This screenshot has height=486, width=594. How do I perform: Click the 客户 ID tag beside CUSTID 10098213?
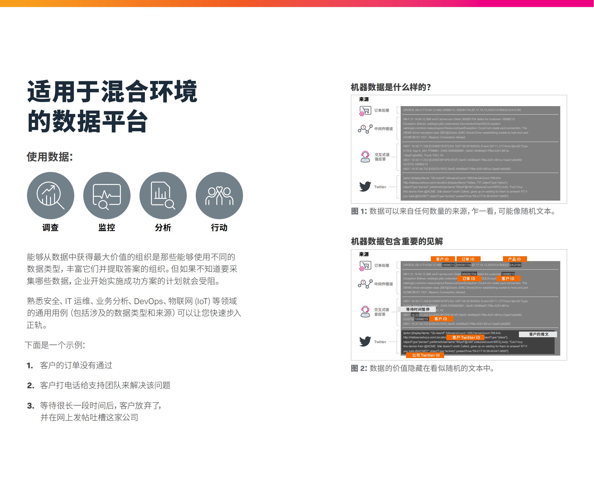point(441,319)
